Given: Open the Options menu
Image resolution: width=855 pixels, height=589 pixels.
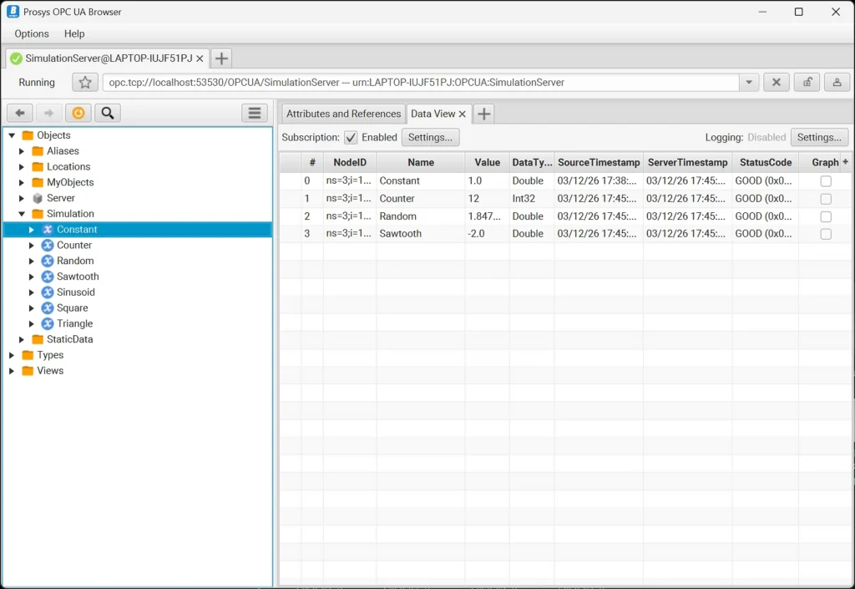Looking at the screenshot, I should tap(31, 33).
